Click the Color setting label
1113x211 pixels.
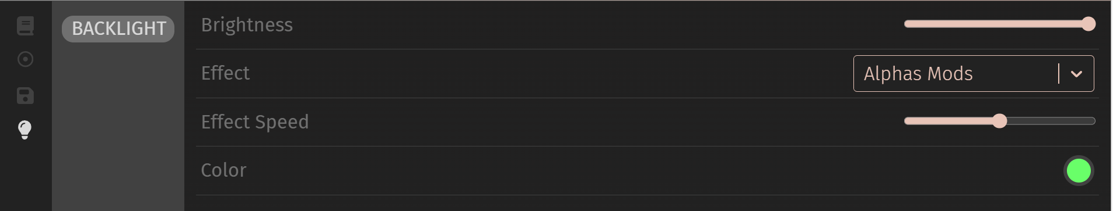pos(223,170)
